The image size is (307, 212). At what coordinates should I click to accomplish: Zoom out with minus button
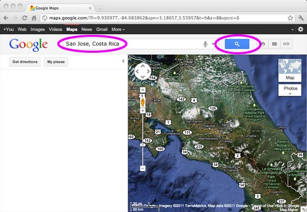[x=143, y=168]
